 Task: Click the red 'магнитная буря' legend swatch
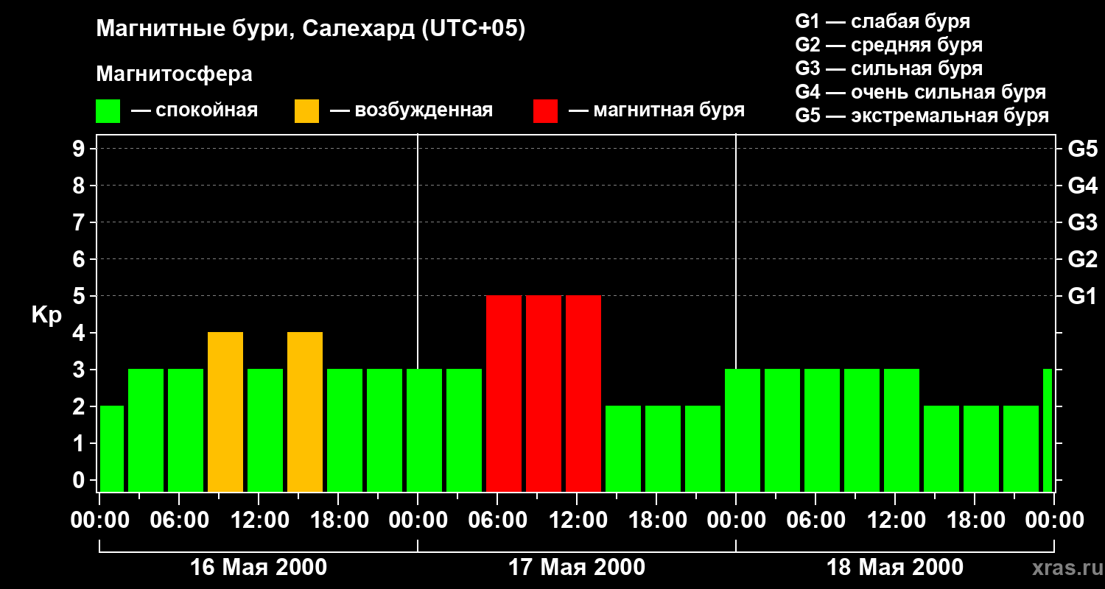546,111
